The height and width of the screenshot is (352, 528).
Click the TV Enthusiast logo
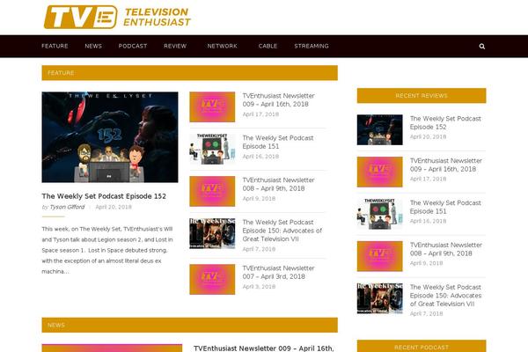(117, 17)
